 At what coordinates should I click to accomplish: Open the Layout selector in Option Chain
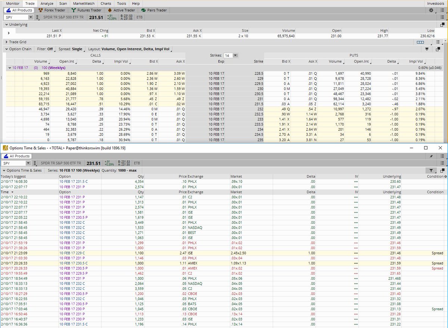tap(130, 49)
